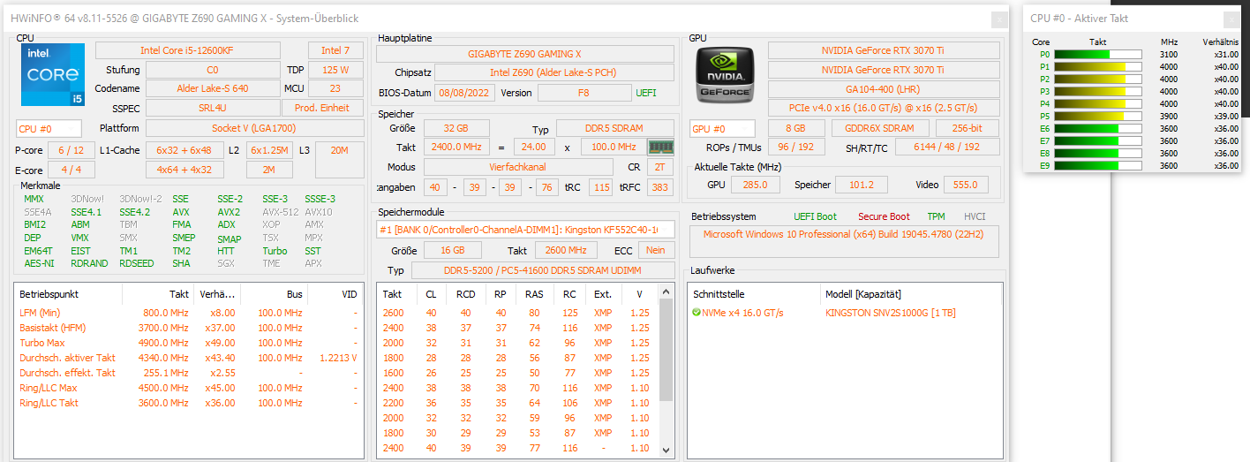Screen dimensions: 1250x462
Task: Click the SRL4U SSPEC field
Action: (x=212, y=107)
